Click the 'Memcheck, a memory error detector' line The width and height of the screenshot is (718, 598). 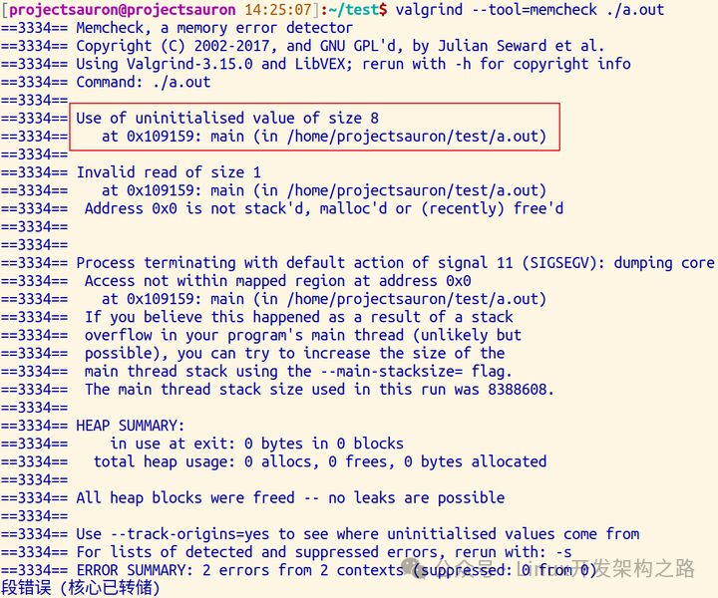(x=214, y=28)
